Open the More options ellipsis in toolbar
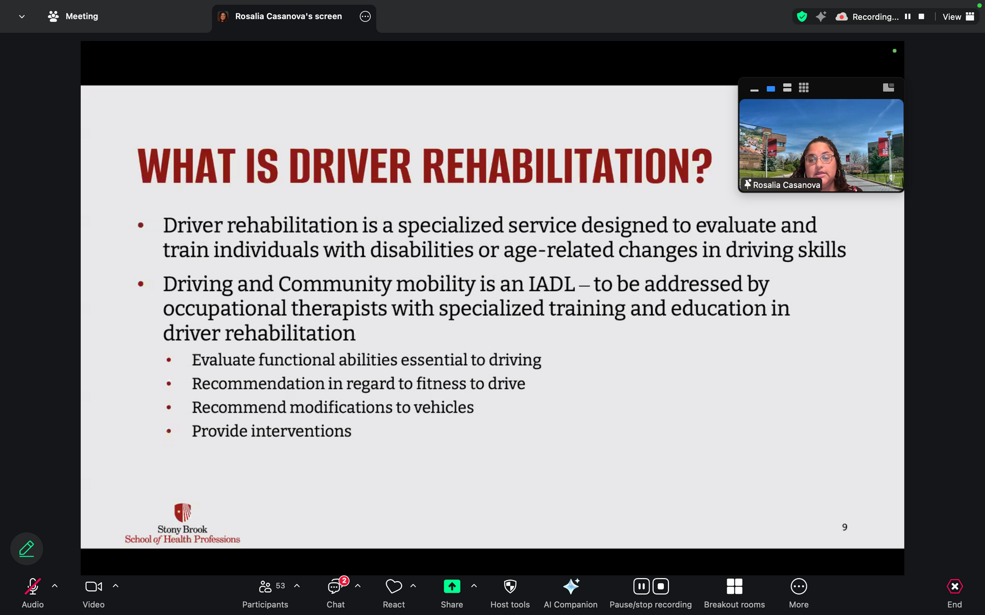This screenshot has height=615, width=985. (x=798, y=586)
